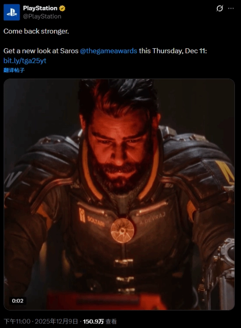The width and height of the screenshot is (241, 328).
Task: Open the 下午11:00 post time link
Action: pos(17,321)
